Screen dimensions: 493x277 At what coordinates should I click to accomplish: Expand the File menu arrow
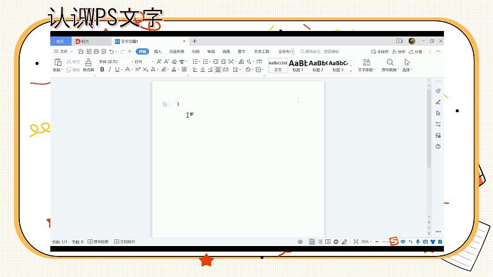[71, 51]
